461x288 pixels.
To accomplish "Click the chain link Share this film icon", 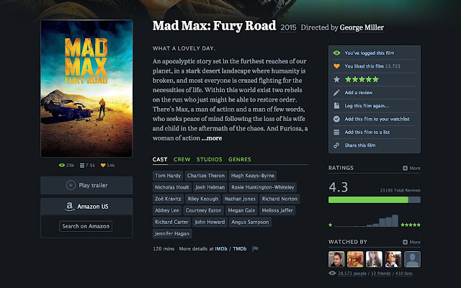I will [336, 145].
